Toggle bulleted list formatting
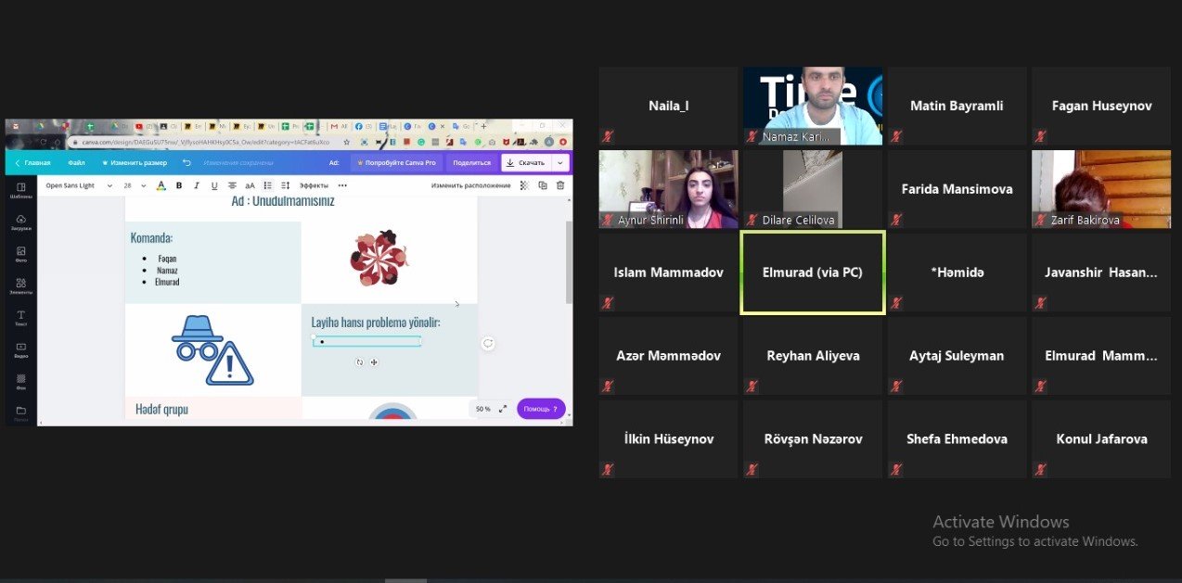The height and width of the screenshot is (583, 1182). 267,185
